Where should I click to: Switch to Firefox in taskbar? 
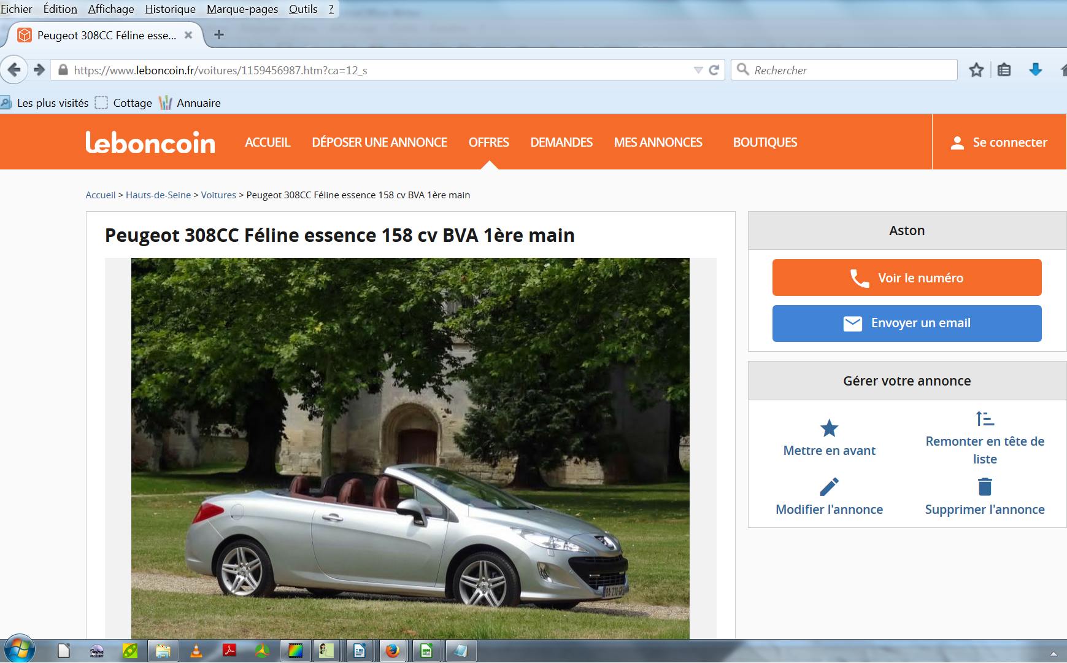(x=393, y=651)
